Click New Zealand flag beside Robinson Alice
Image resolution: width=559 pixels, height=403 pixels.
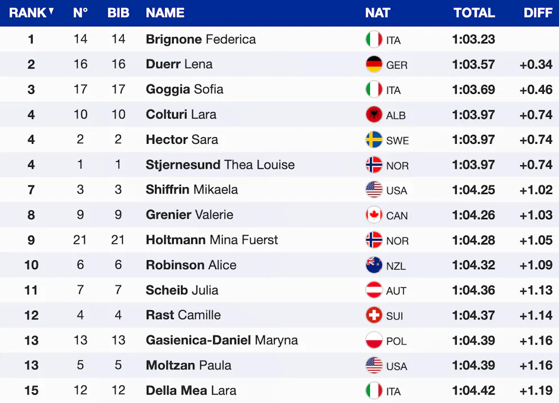coord(374,265)
